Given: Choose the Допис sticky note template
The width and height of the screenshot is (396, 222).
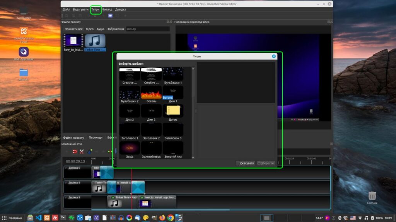Looking at the screenshot, I should pyautogui.click(x=173, y=113).
